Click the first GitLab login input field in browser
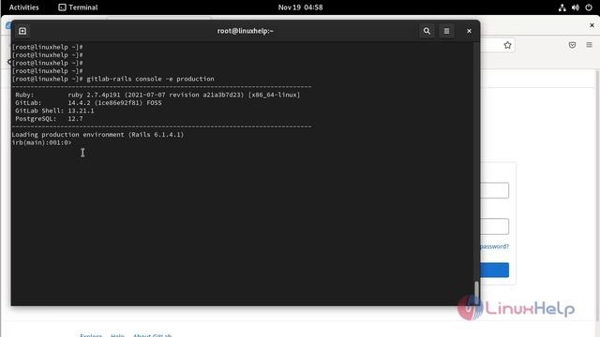 [494, 190]
